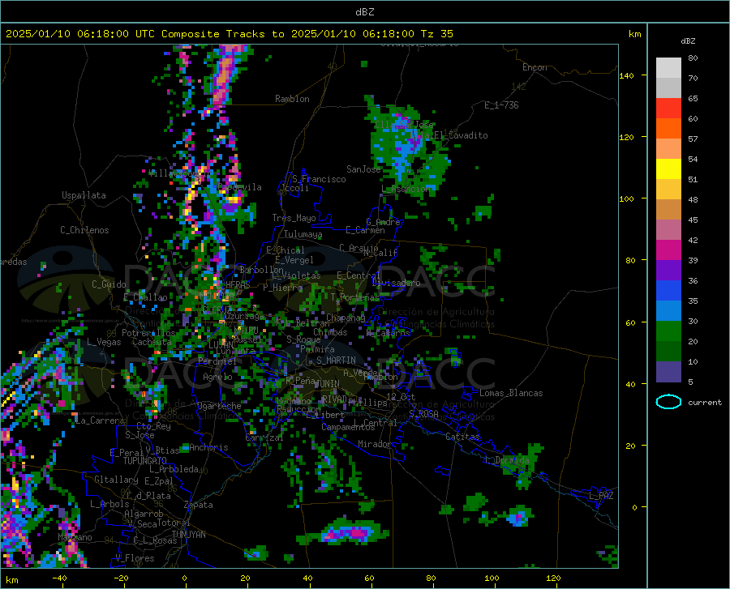
Task: Click the 'Tz 35' threshold text
Action: tap(436, 34)
